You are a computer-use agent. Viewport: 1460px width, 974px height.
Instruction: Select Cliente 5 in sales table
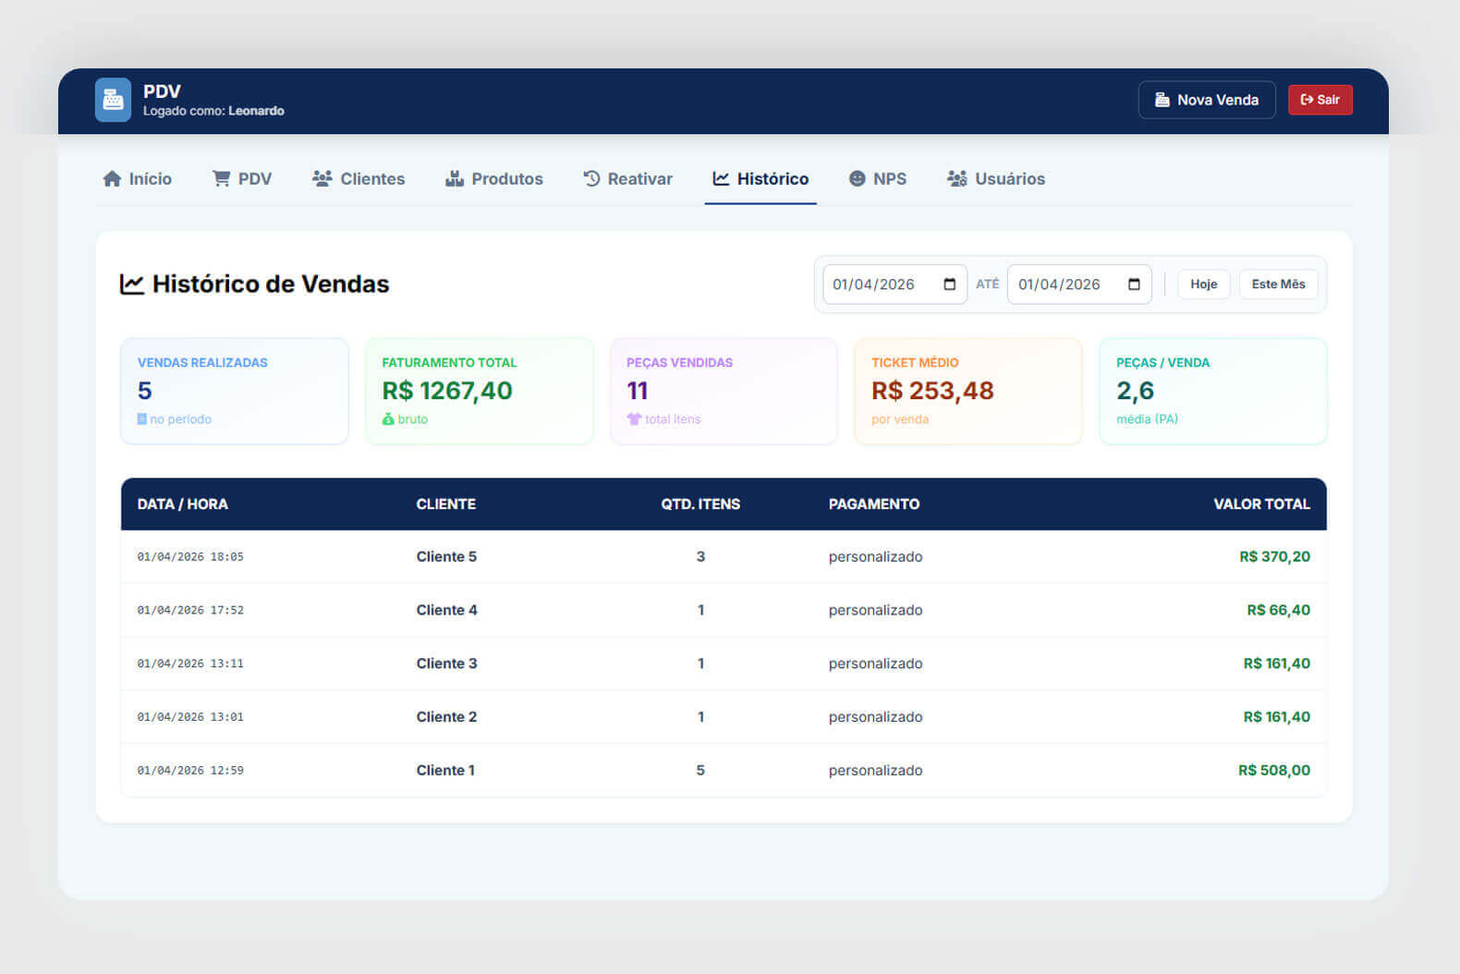click(x=446, y=556)
